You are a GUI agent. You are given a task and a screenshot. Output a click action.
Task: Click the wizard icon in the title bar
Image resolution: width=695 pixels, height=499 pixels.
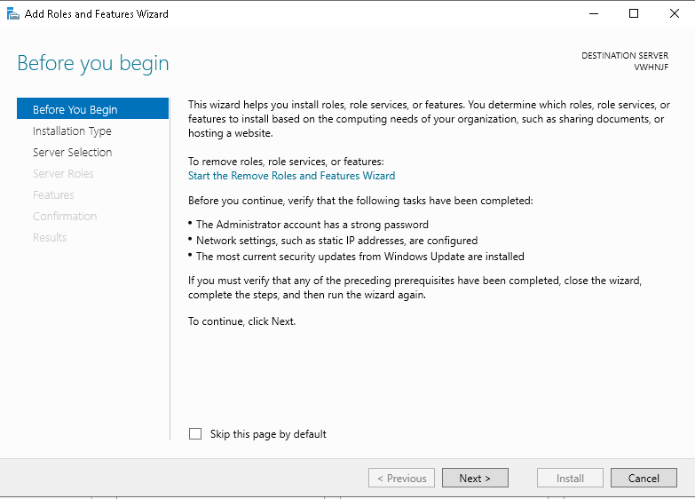(13, 13)
